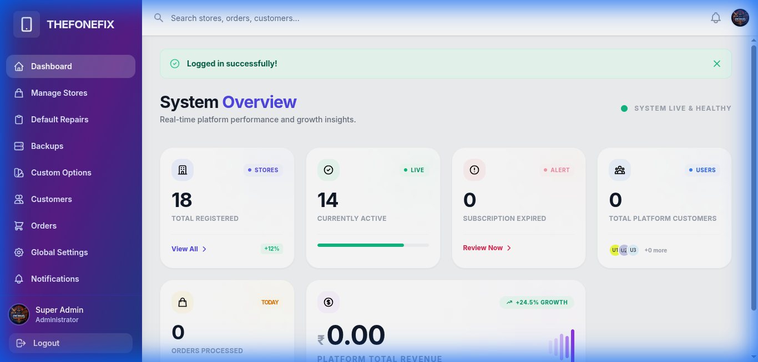Click the +24.5% GROWTH badge
Screen dimensions: 758x362
(537, 302)
